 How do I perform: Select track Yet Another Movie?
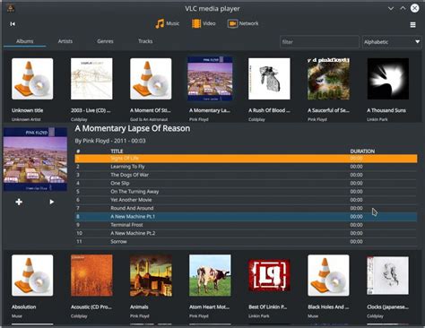[x=246, y=200]
